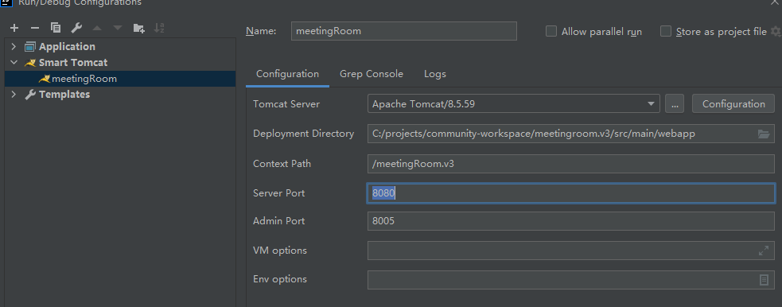
Task: Click the Context Path field
Action: [x=571, y=164]
